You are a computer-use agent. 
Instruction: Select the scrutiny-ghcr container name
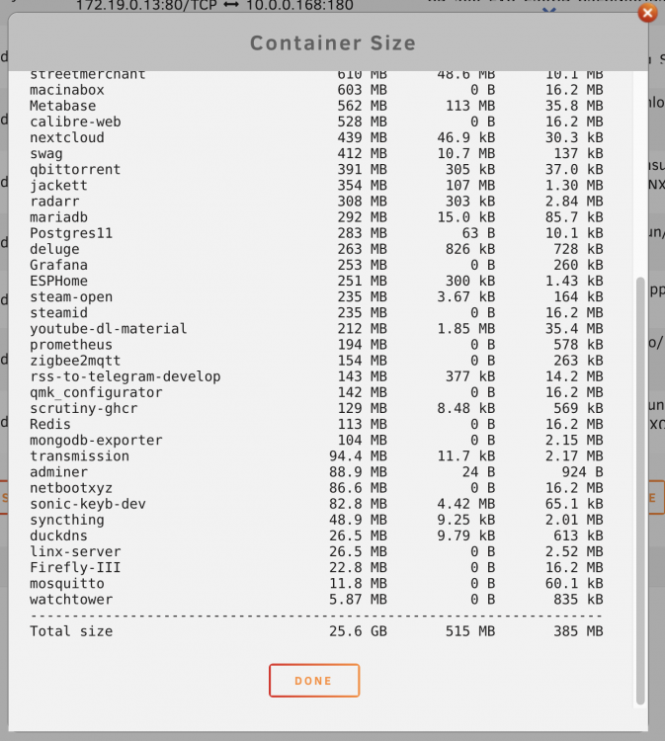(83, 408)
